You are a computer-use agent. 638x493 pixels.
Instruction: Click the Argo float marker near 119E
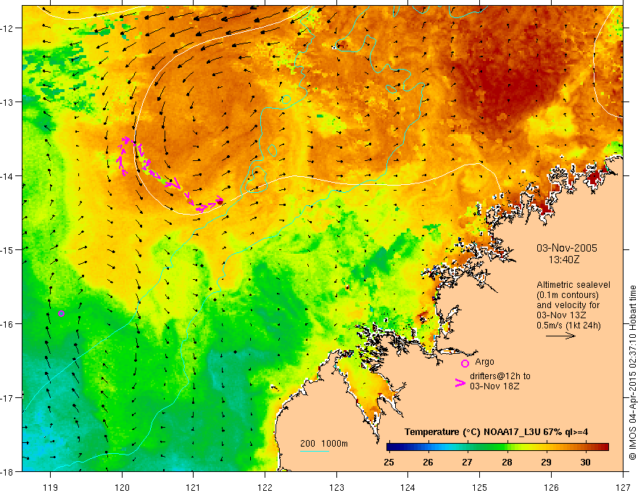coord(61,313)
